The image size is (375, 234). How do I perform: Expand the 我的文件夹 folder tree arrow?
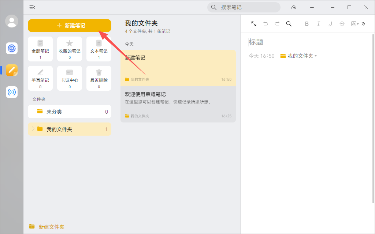[33, 129]
